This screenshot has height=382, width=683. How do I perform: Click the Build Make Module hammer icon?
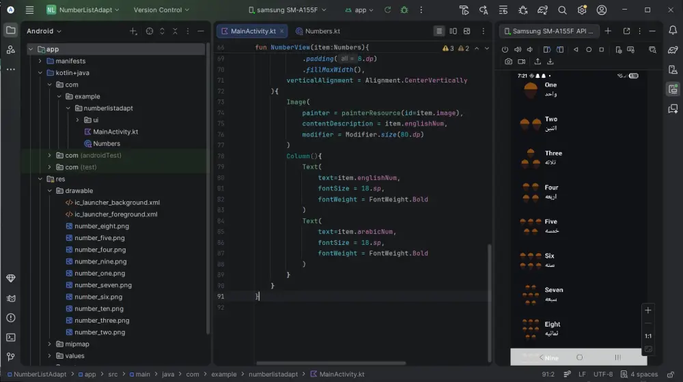pyautogui.click(x=464, y=10)
